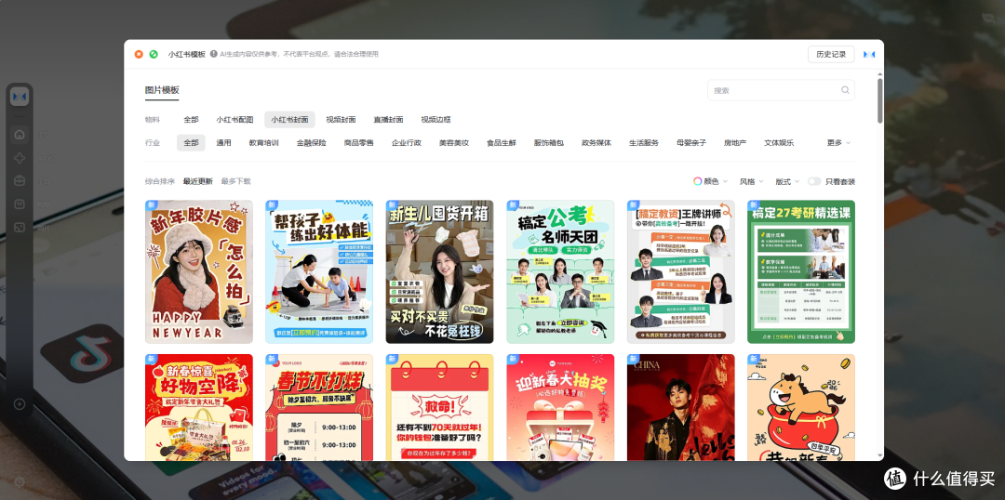This screenshot has height=500, width=1005.
Task: Toggle the 只看套装 switch
Action: pyautogui.click(x=814, y=181)
